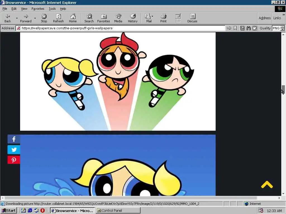Click the Downloading picture status bar text

[103, 204]
